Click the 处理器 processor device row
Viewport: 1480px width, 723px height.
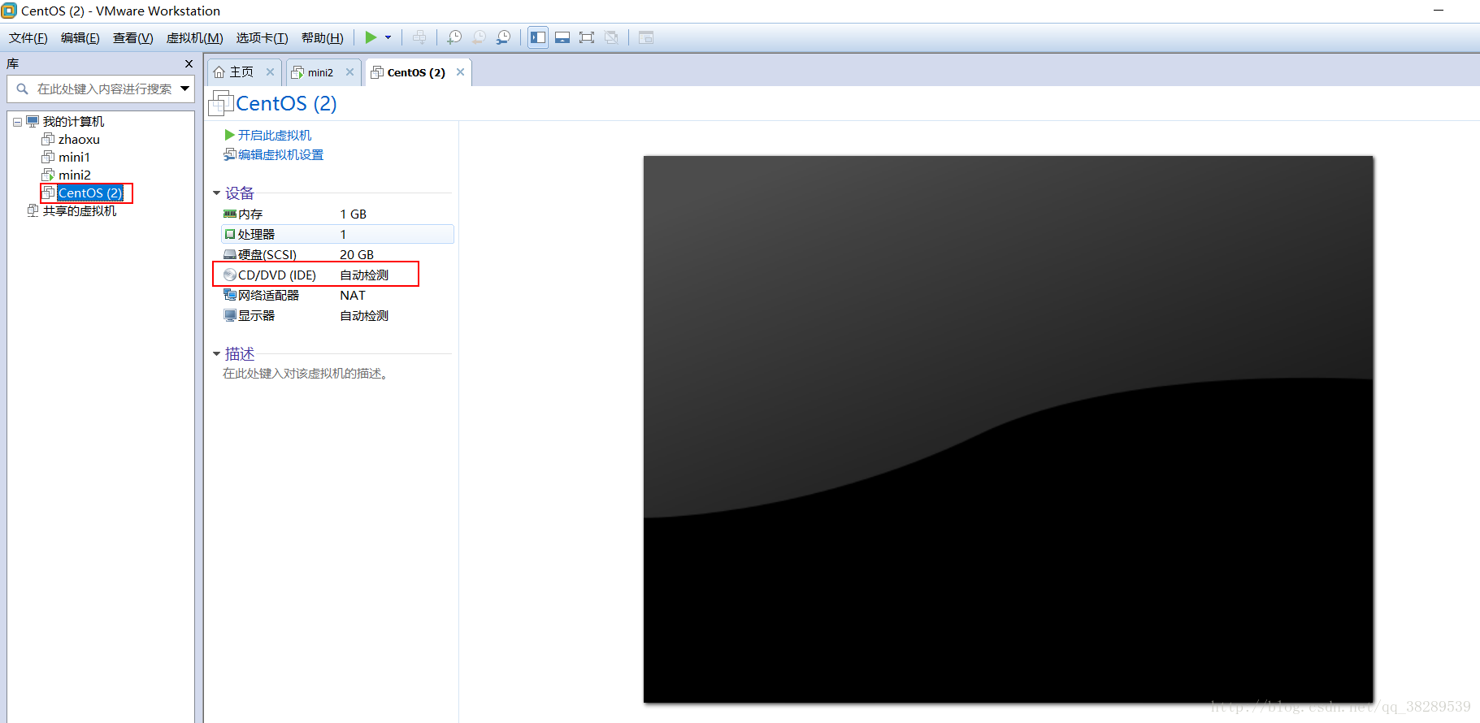coord(337,234)
